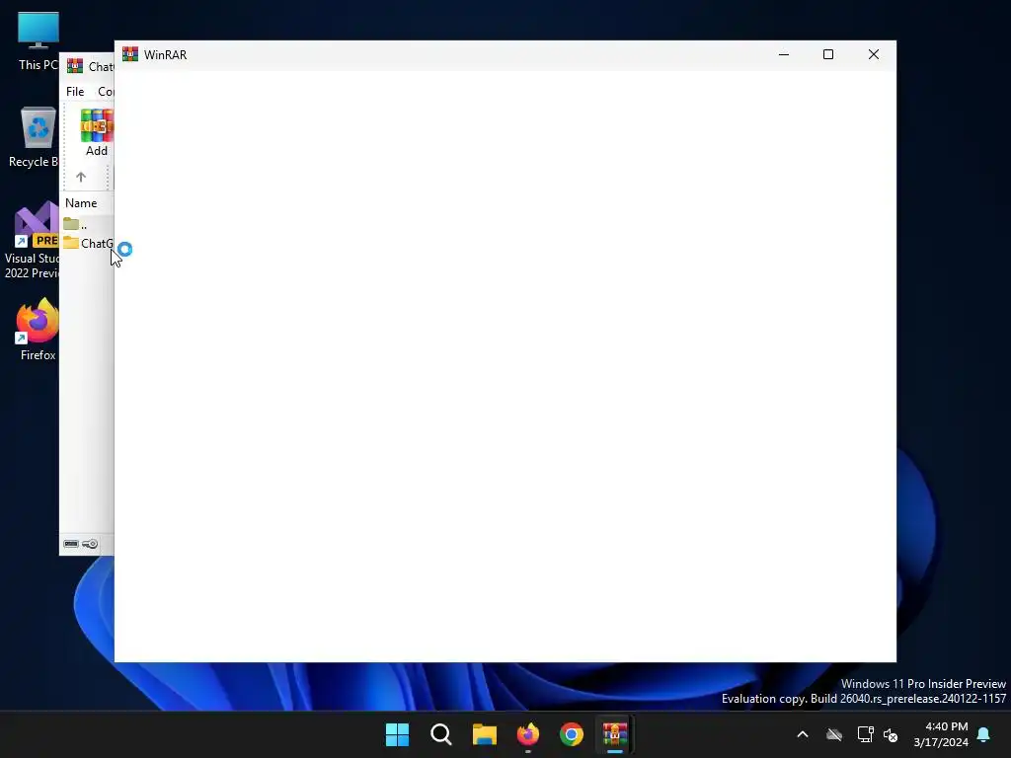Open the clock and date panel

coord(941,734)
